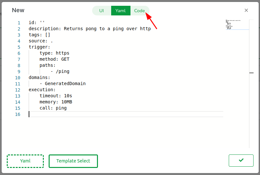Click the dashed Yaml button at bottom

click(x=25, y=161)
